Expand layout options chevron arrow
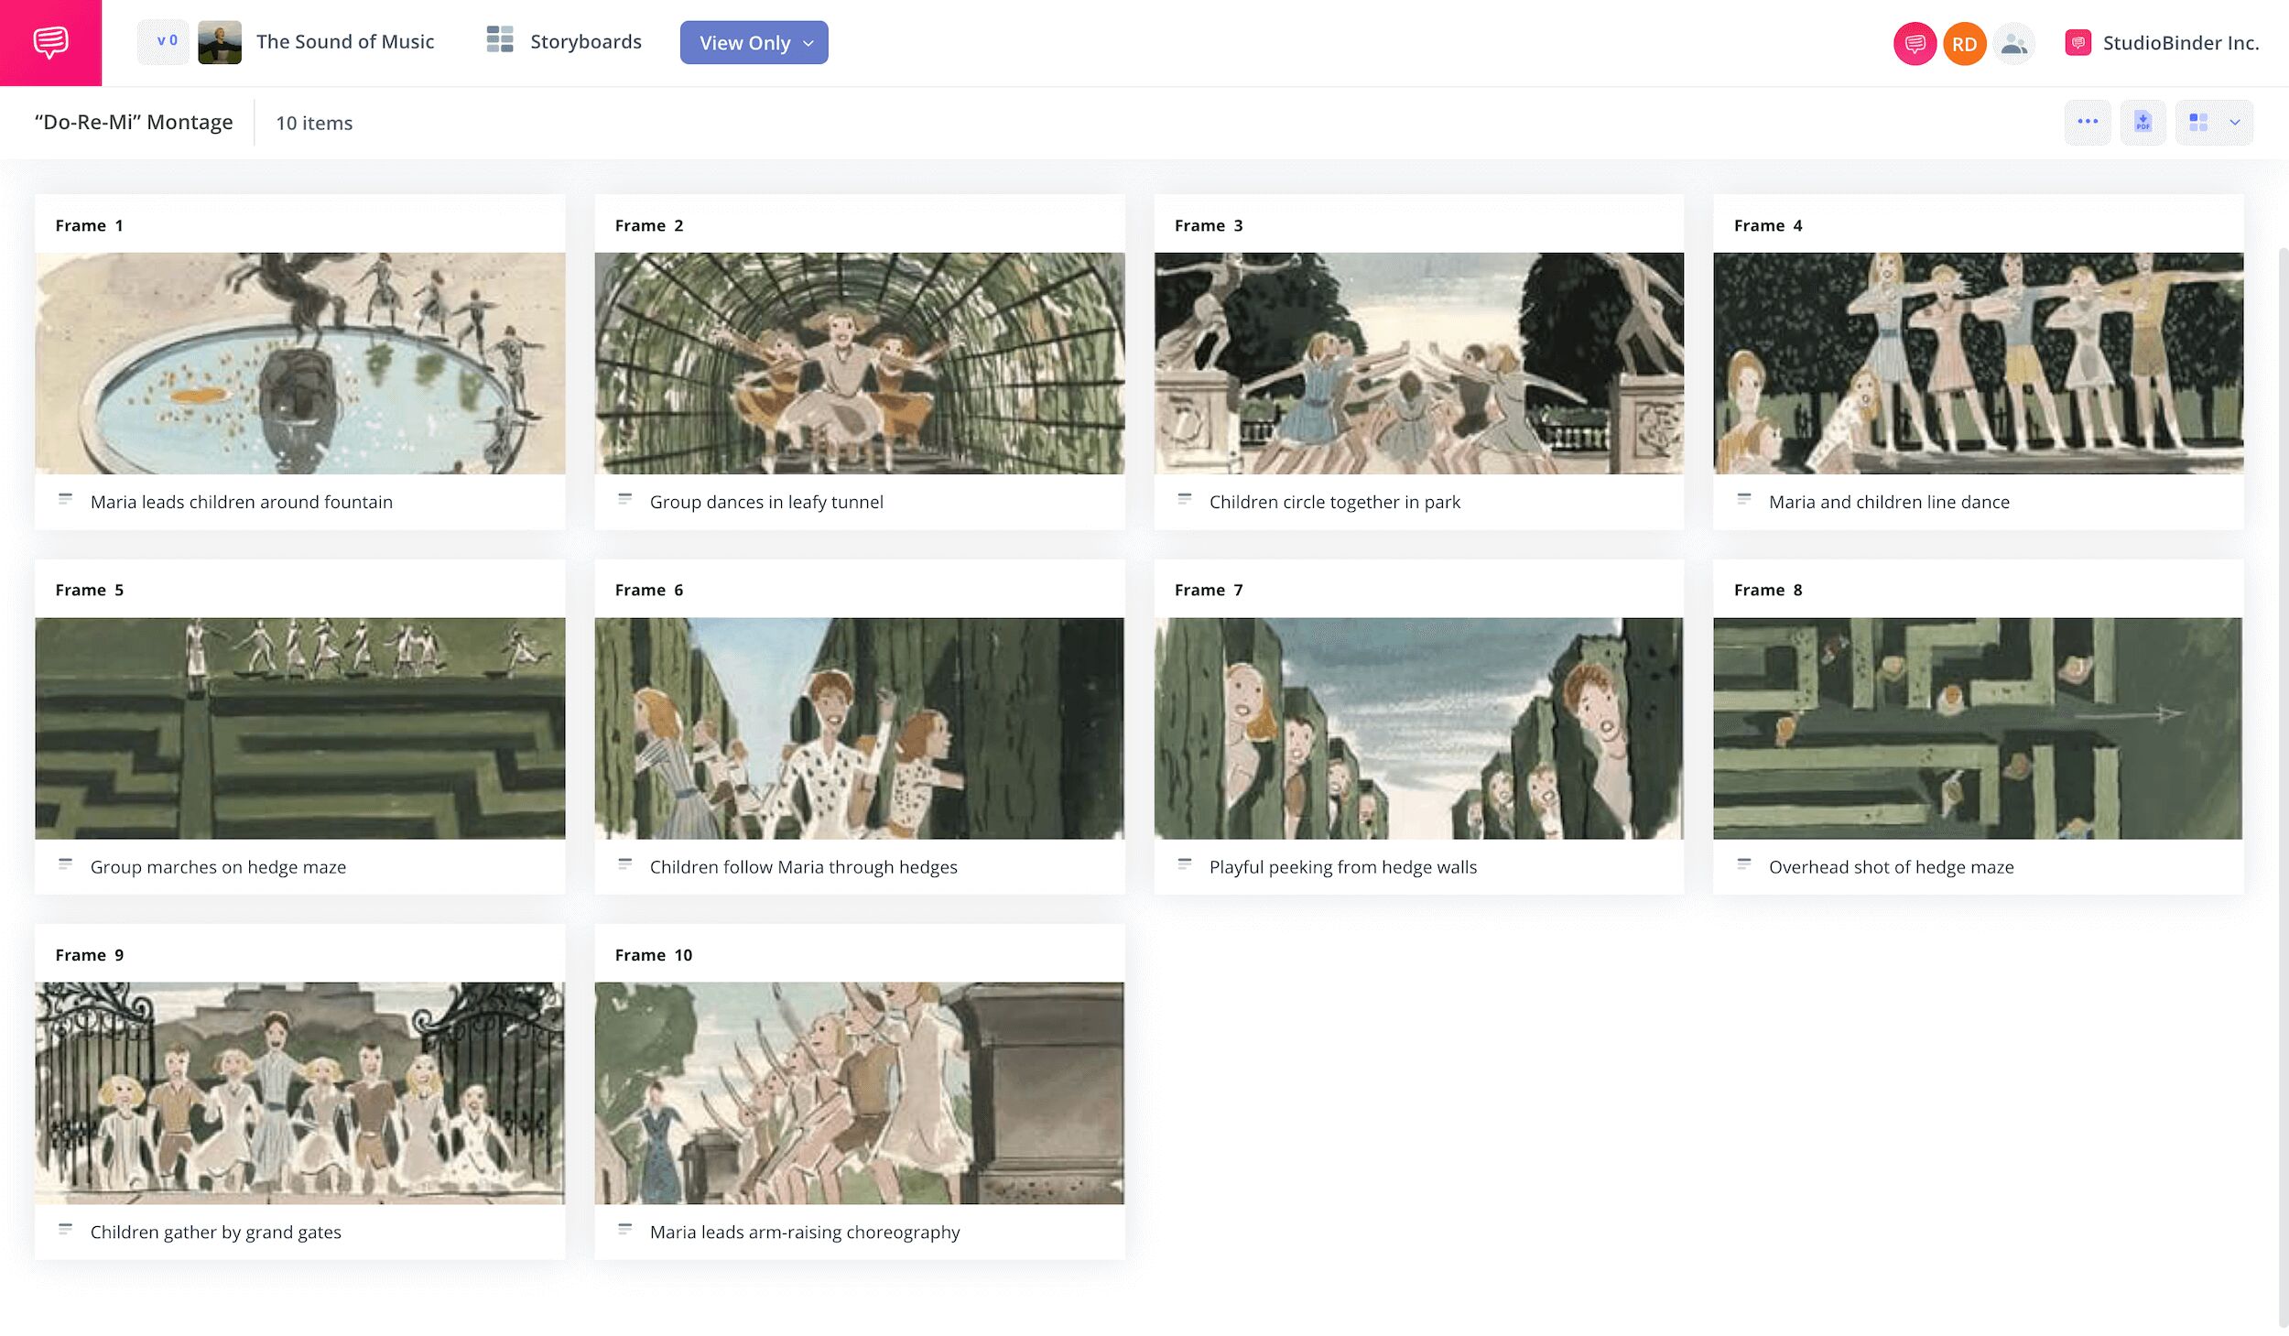This screenshot has width=2289, height=1336. coord(2234,122)
